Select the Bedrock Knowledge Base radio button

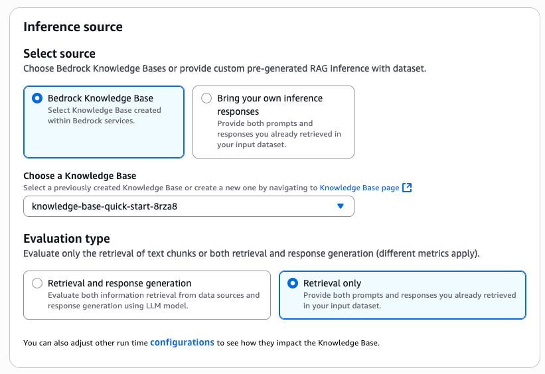(37, 98)
